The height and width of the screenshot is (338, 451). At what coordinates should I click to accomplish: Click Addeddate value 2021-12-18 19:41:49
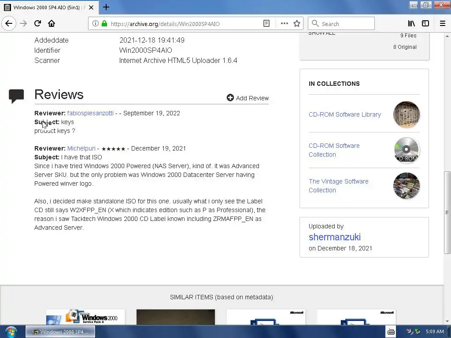point(152,40)
